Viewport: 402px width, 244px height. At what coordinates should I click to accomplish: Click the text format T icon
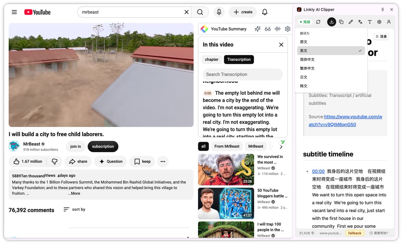point(370,22)
